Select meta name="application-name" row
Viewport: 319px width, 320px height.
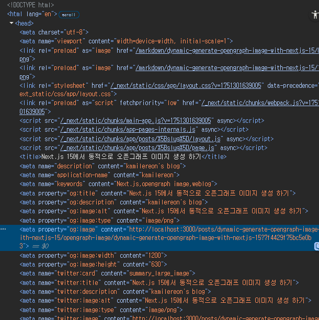pos(99,175)
